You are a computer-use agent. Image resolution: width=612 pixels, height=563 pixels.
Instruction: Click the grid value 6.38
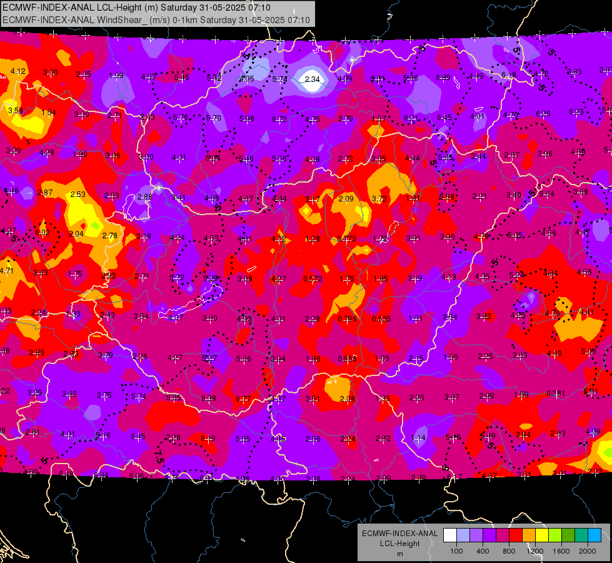[x=209, y=398]
